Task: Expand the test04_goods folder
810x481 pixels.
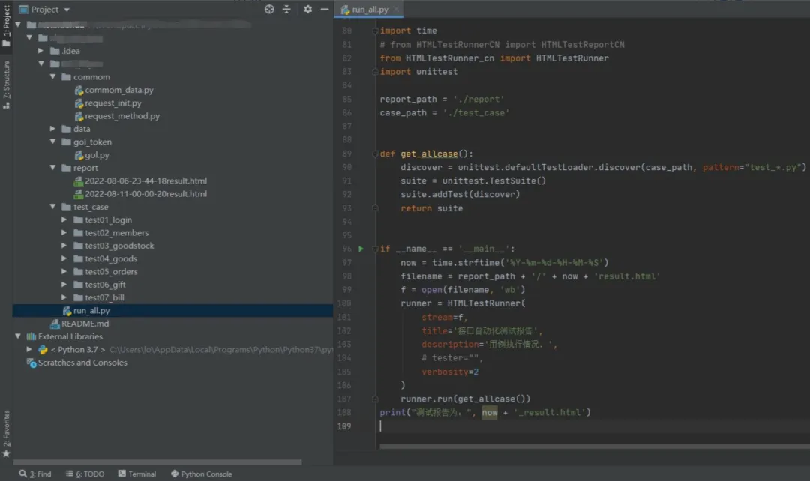Action: [64, 258]
